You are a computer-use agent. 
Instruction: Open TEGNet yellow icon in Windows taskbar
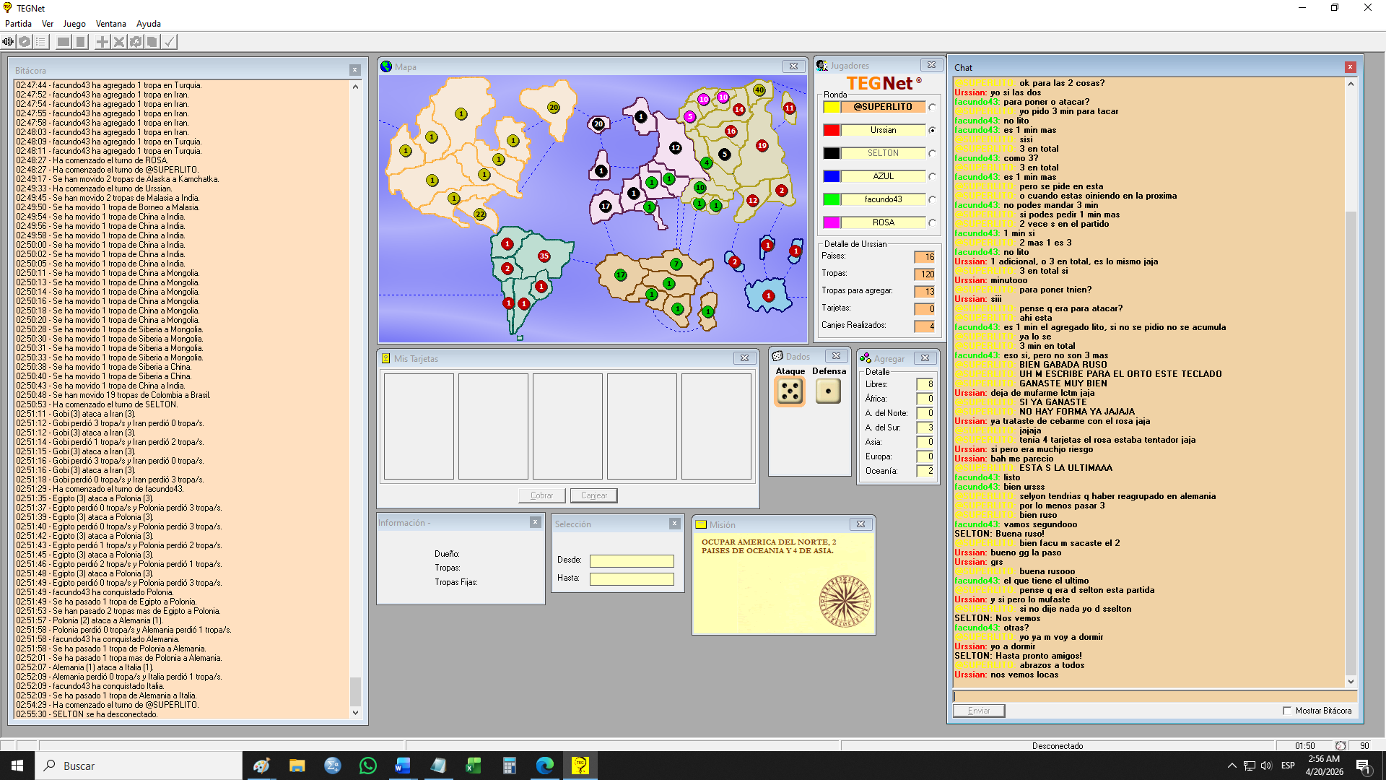(580, 766)
